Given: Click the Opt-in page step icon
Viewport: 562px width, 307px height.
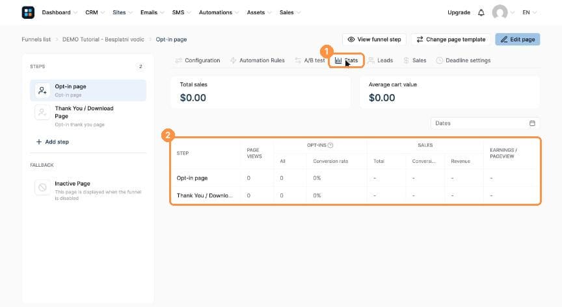Looking at the screenshot, I should pos(42,90).
